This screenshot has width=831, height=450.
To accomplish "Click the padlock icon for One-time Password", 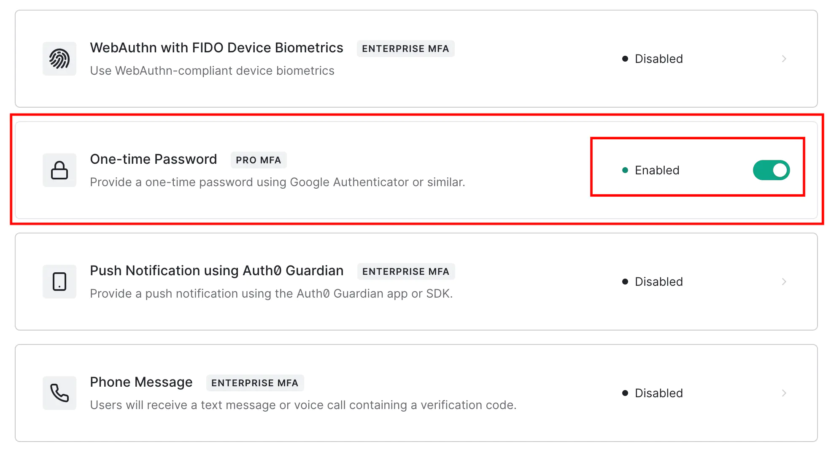I will click(59, 170).
